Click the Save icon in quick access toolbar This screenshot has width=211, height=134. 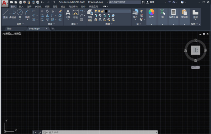coord(20,2)
